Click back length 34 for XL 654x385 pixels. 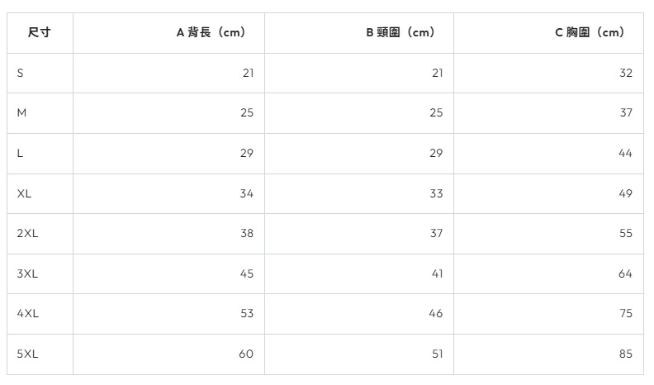point(247,193)
